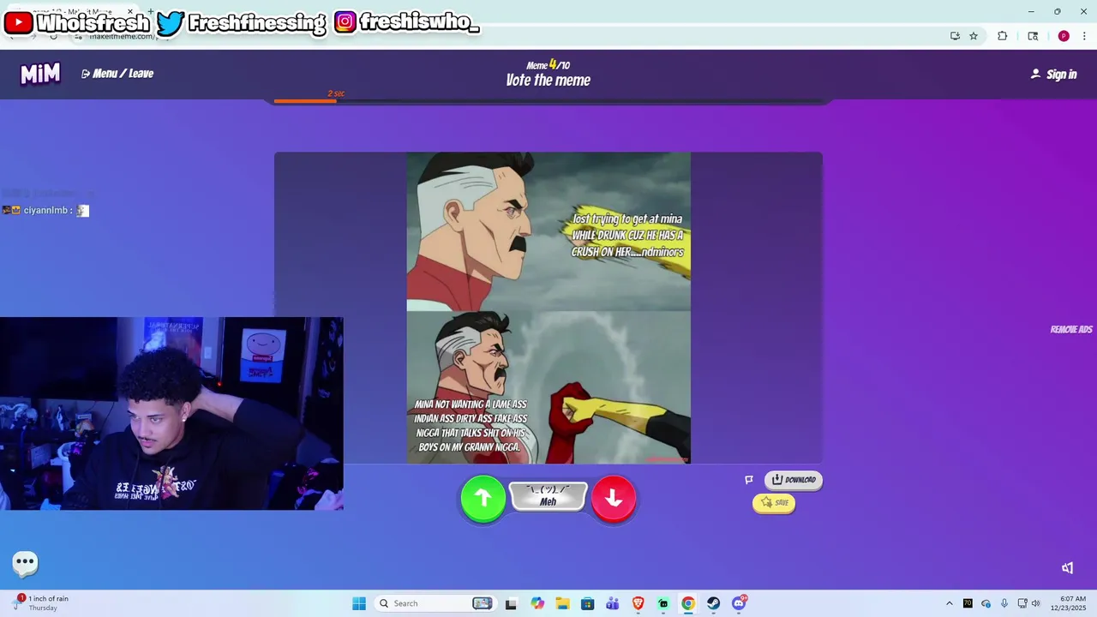The image size is (1097, 617).
Task: Open the green app icon beside Brave
Action: [x=663, y=603]
